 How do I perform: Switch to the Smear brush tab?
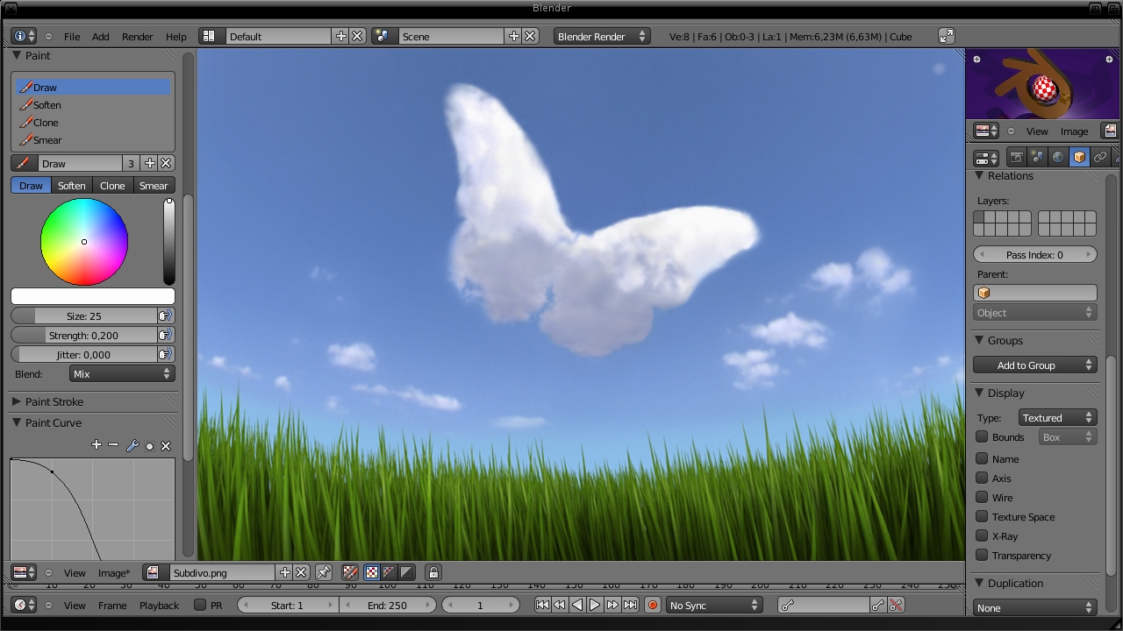(x=153, y=186)
